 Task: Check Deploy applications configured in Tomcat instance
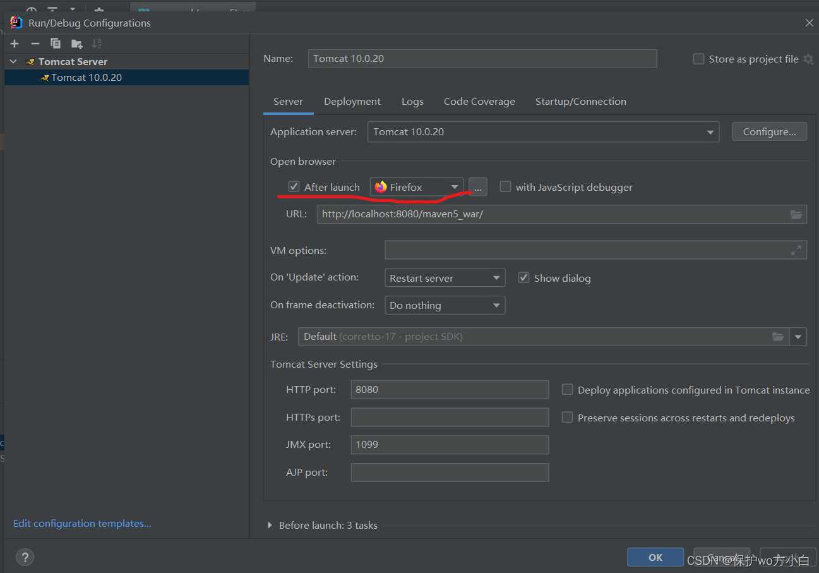pos(568,390)
